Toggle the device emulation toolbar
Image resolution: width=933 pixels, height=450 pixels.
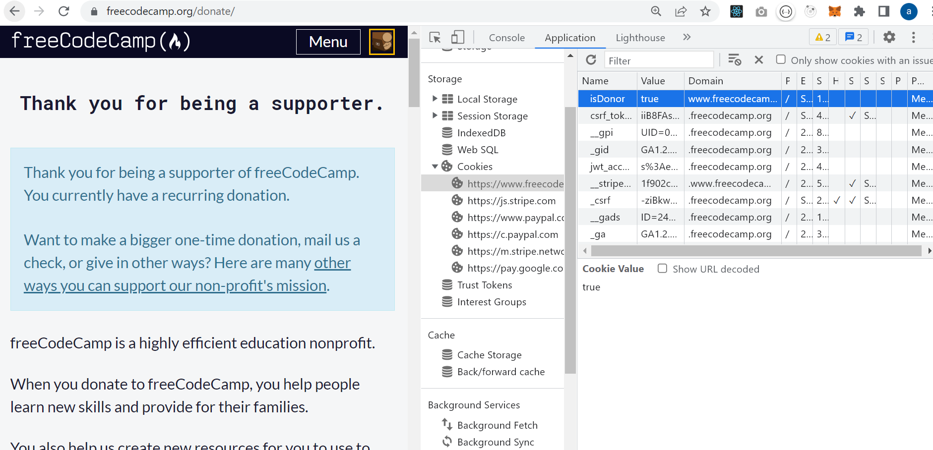click(x=457, y=37)
